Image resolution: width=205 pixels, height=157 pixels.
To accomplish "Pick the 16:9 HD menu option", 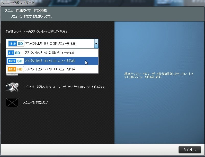I will (x=52, y=69).
